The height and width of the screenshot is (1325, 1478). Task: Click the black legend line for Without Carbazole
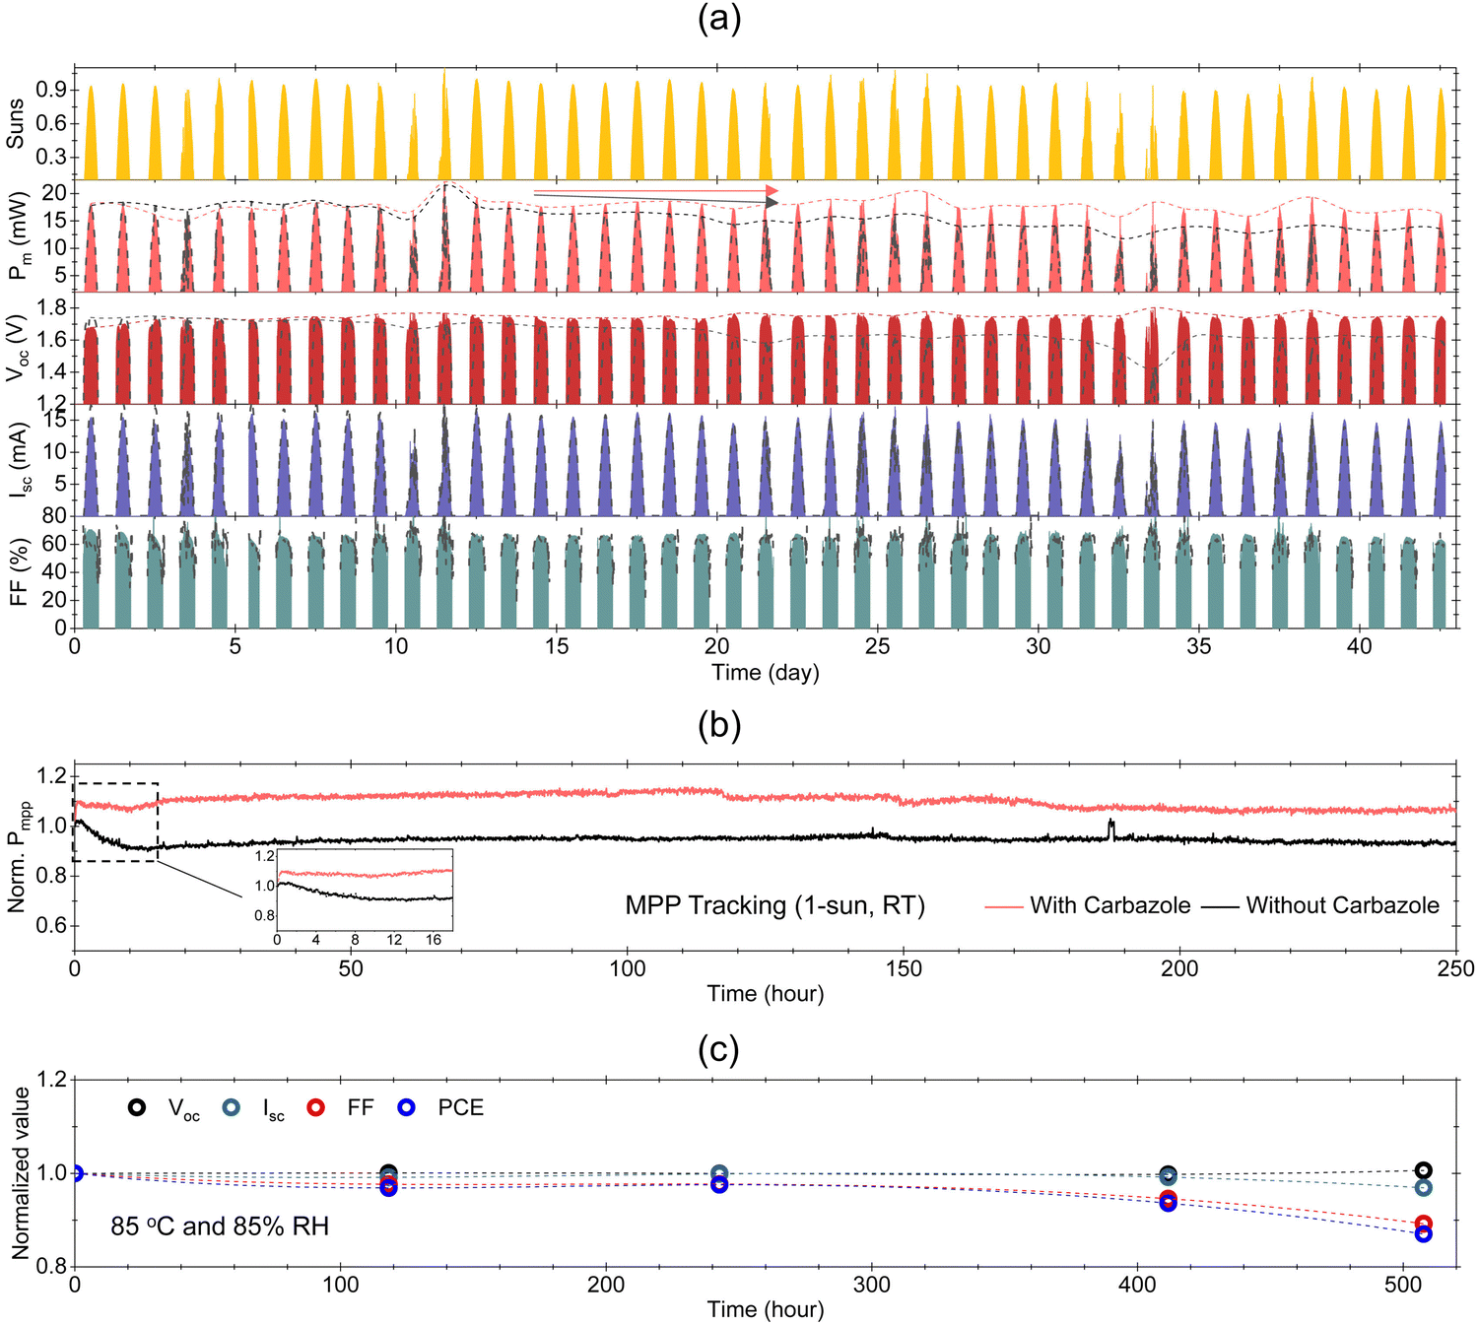pyautogui.click(x=1220, y=906)
